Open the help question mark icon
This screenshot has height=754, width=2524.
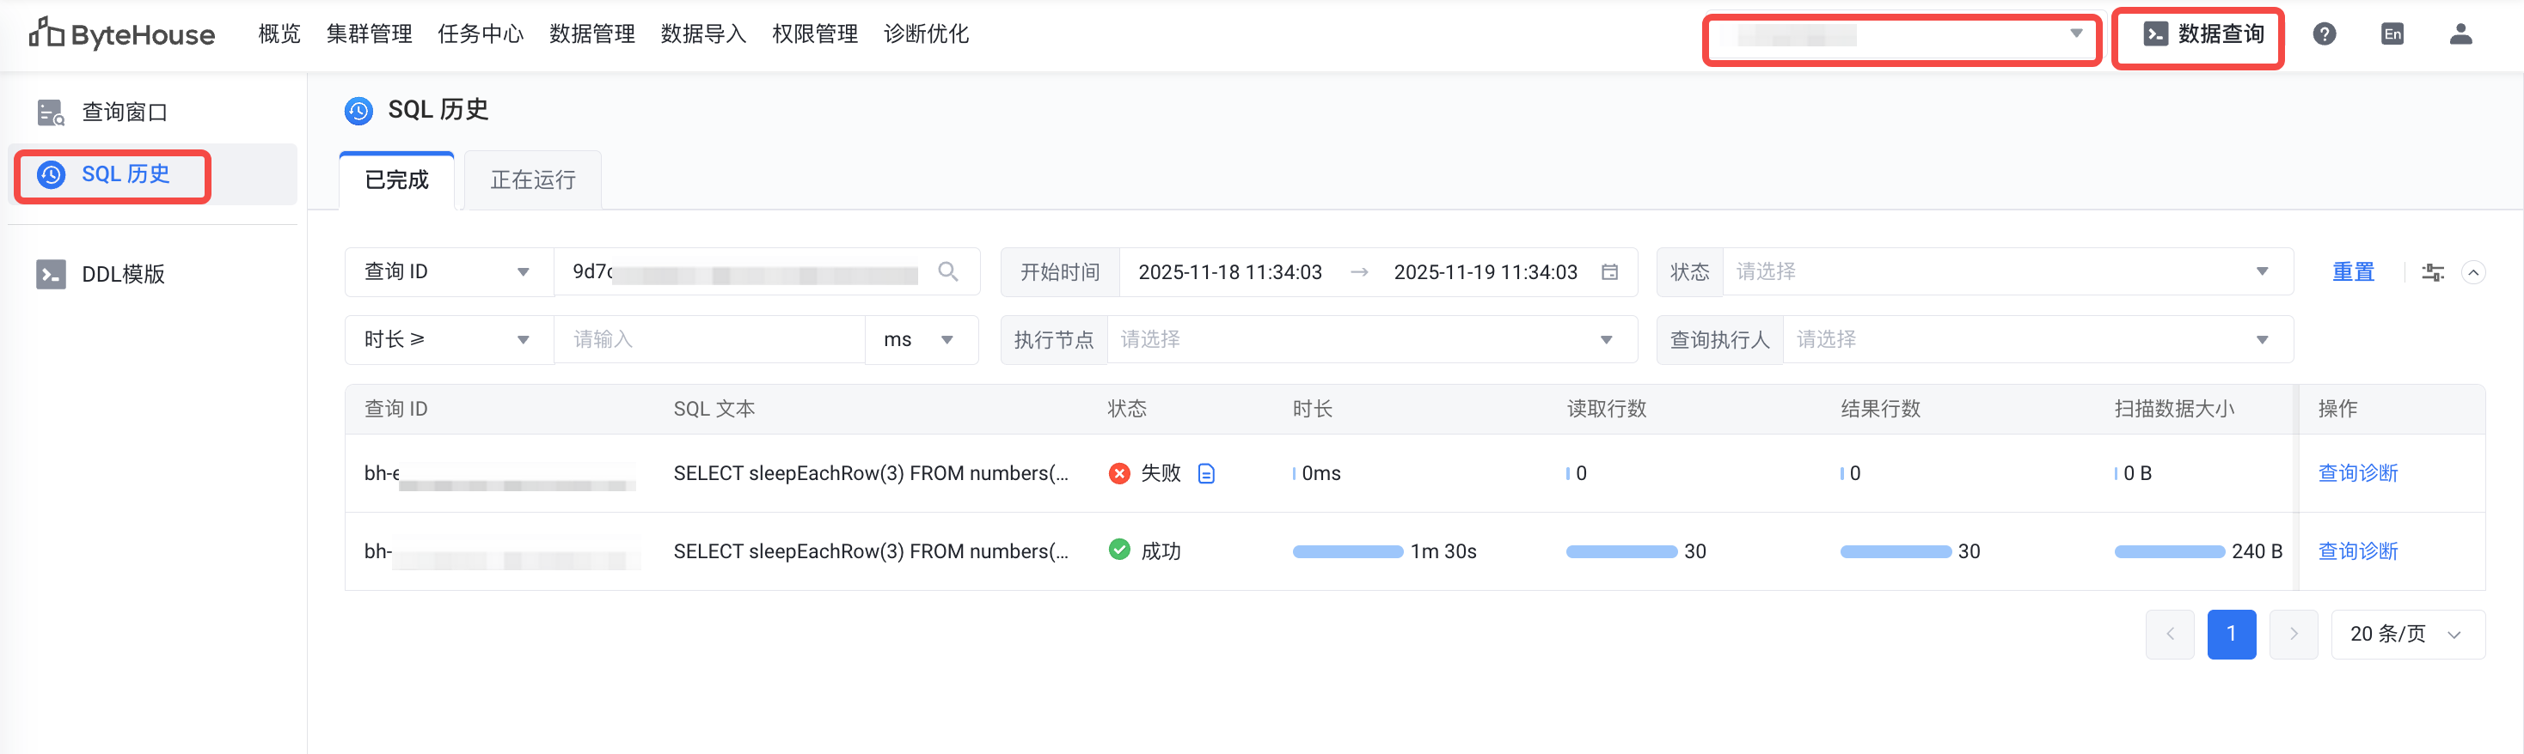(x=2324, y=34)
